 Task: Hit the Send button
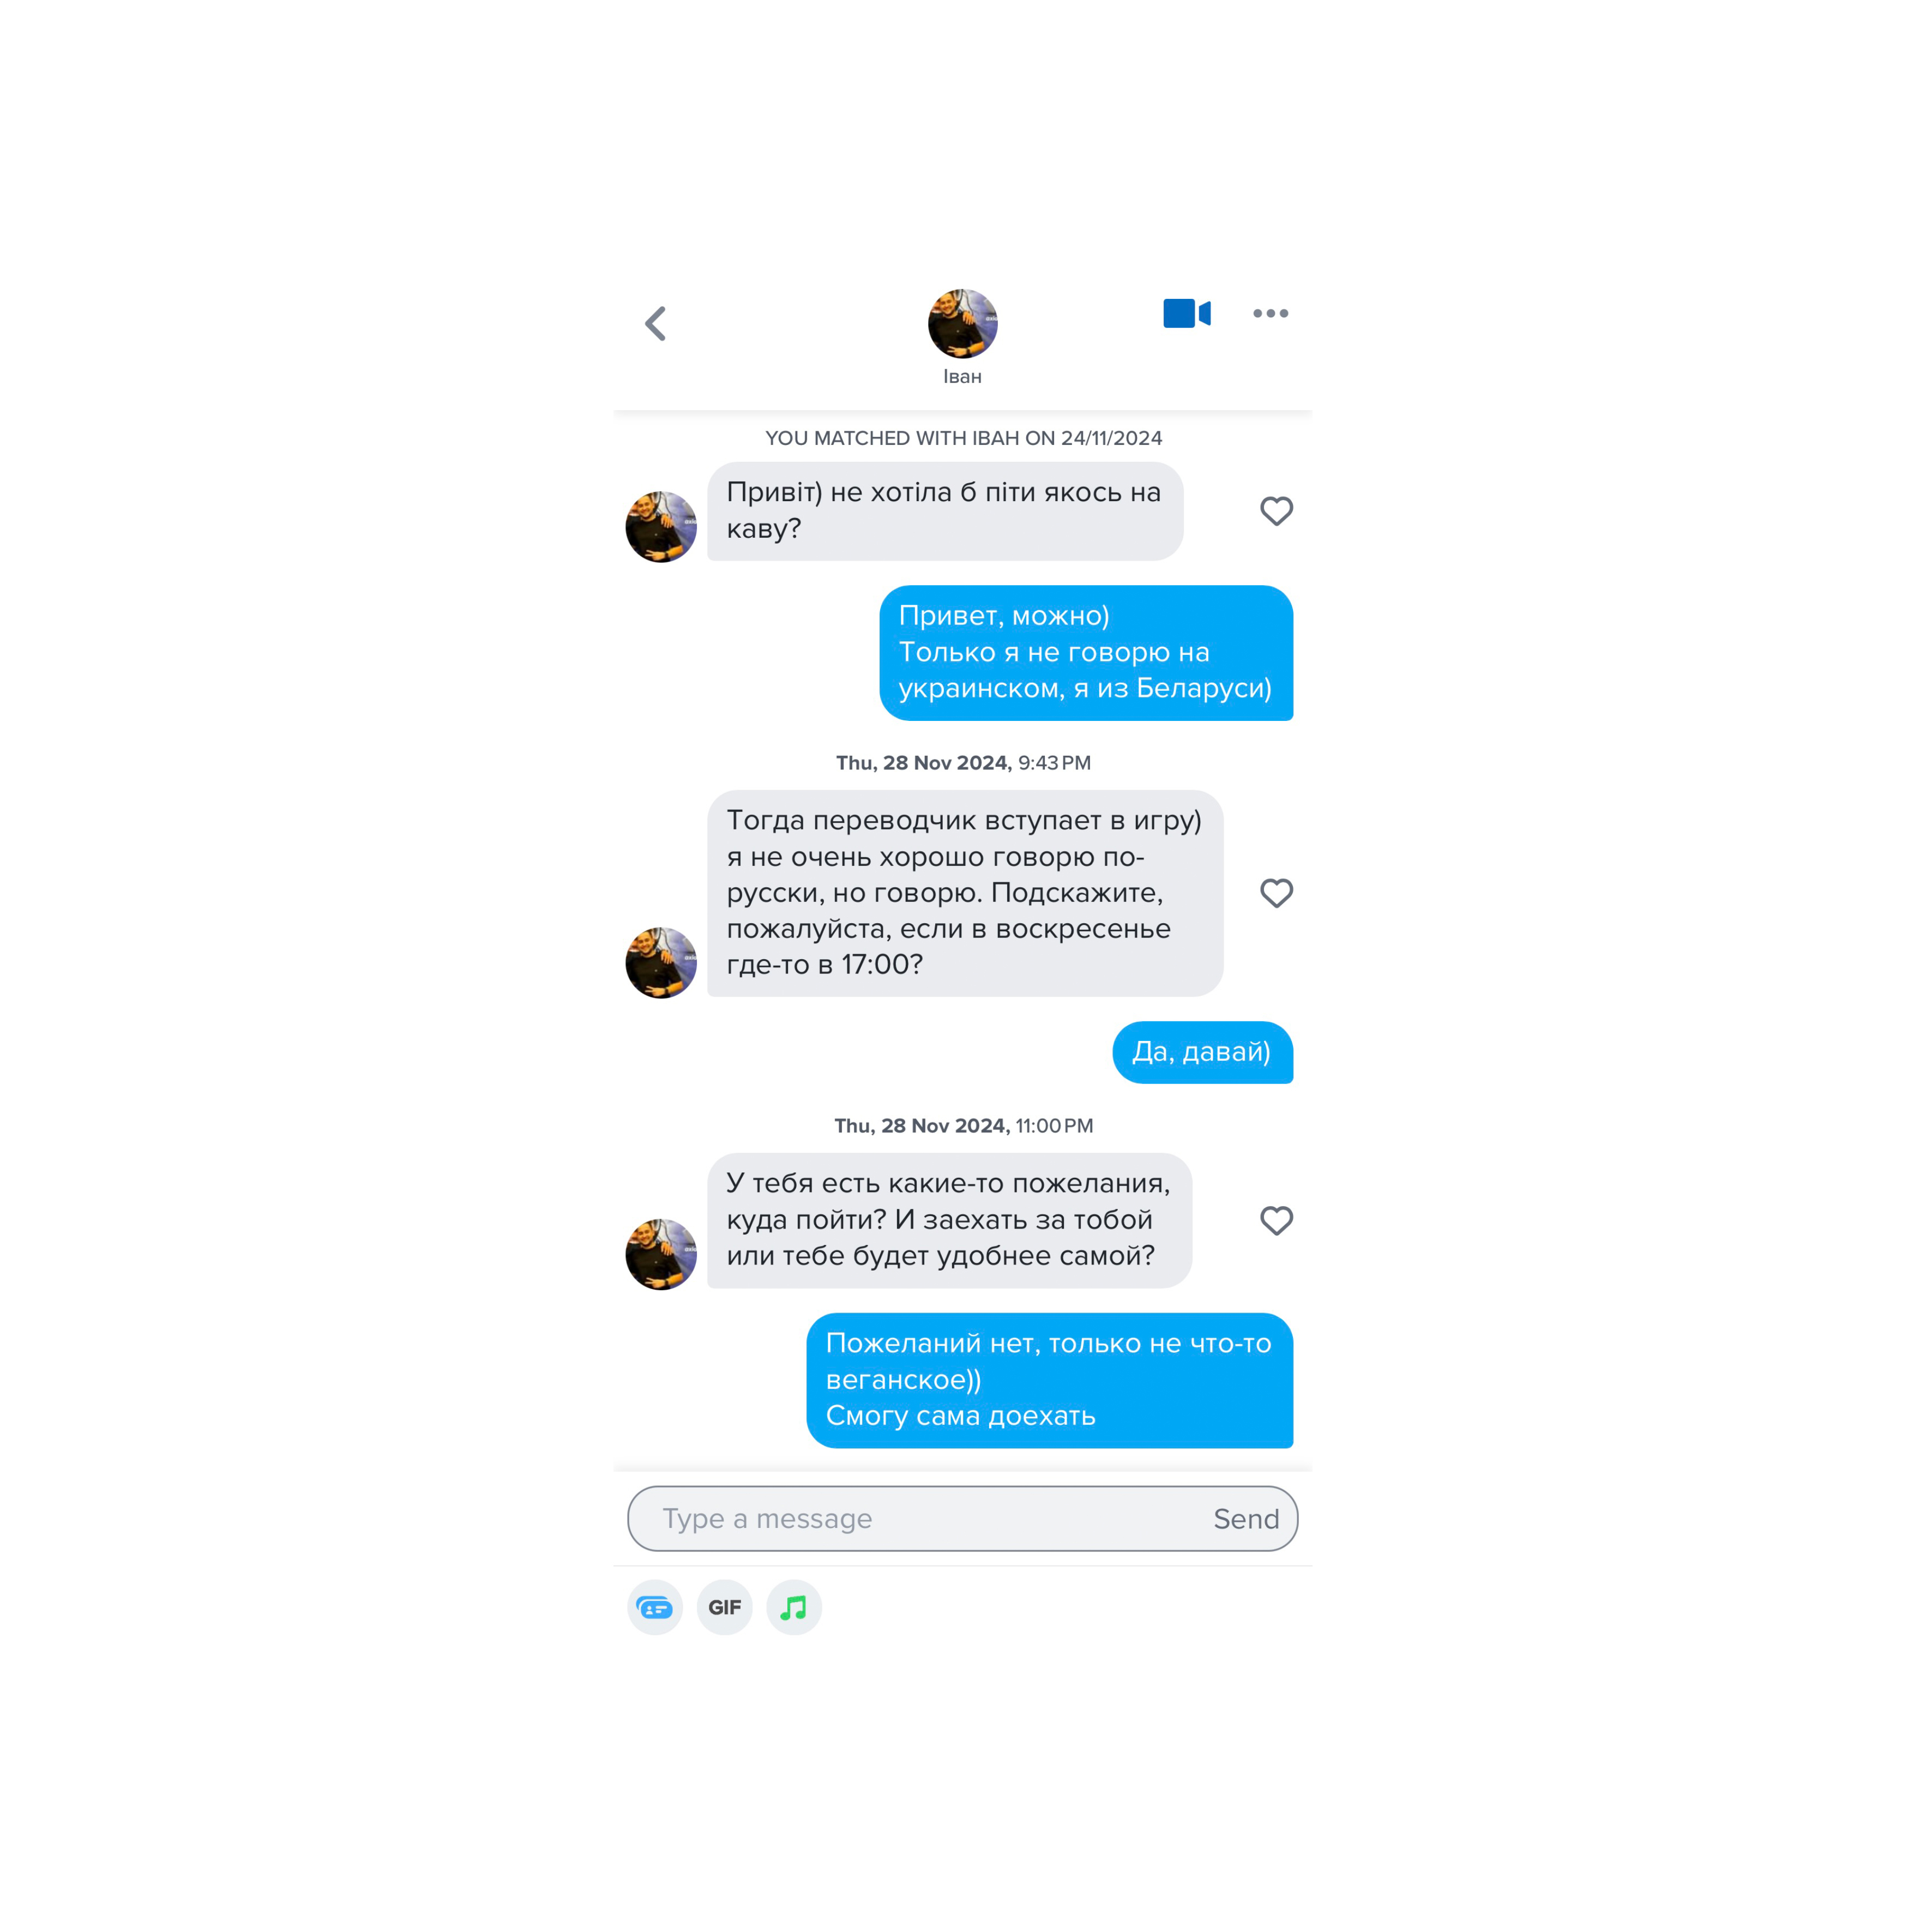click(x=1246, y=1518)
